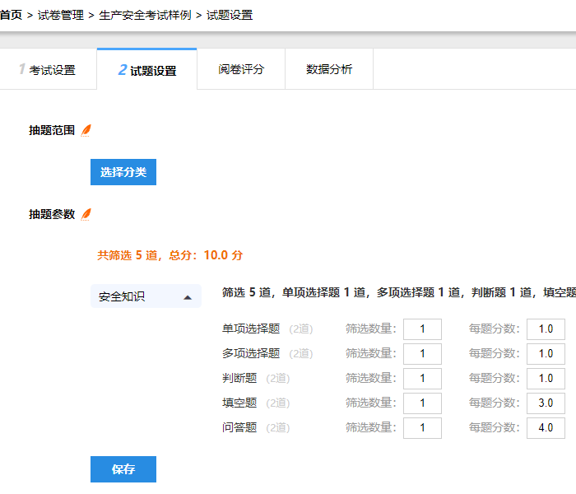Edit 筛选数量 field for 填空题
Viewport: 576px width, 494px height.
tap(422, 403)
